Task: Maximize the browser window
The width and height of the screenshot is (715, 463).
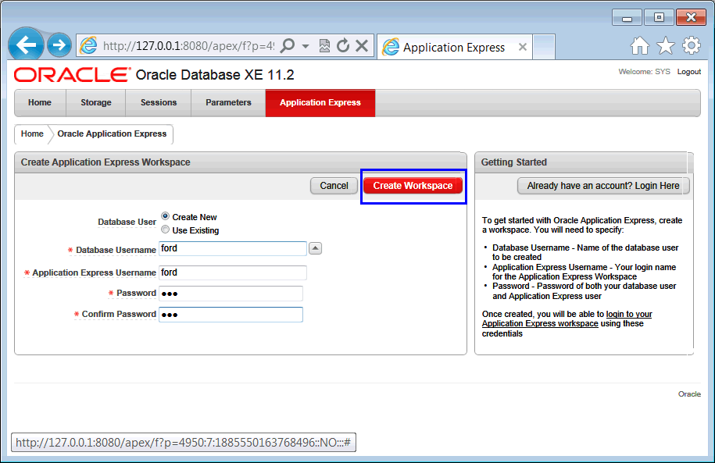Action: pos(659,18)
